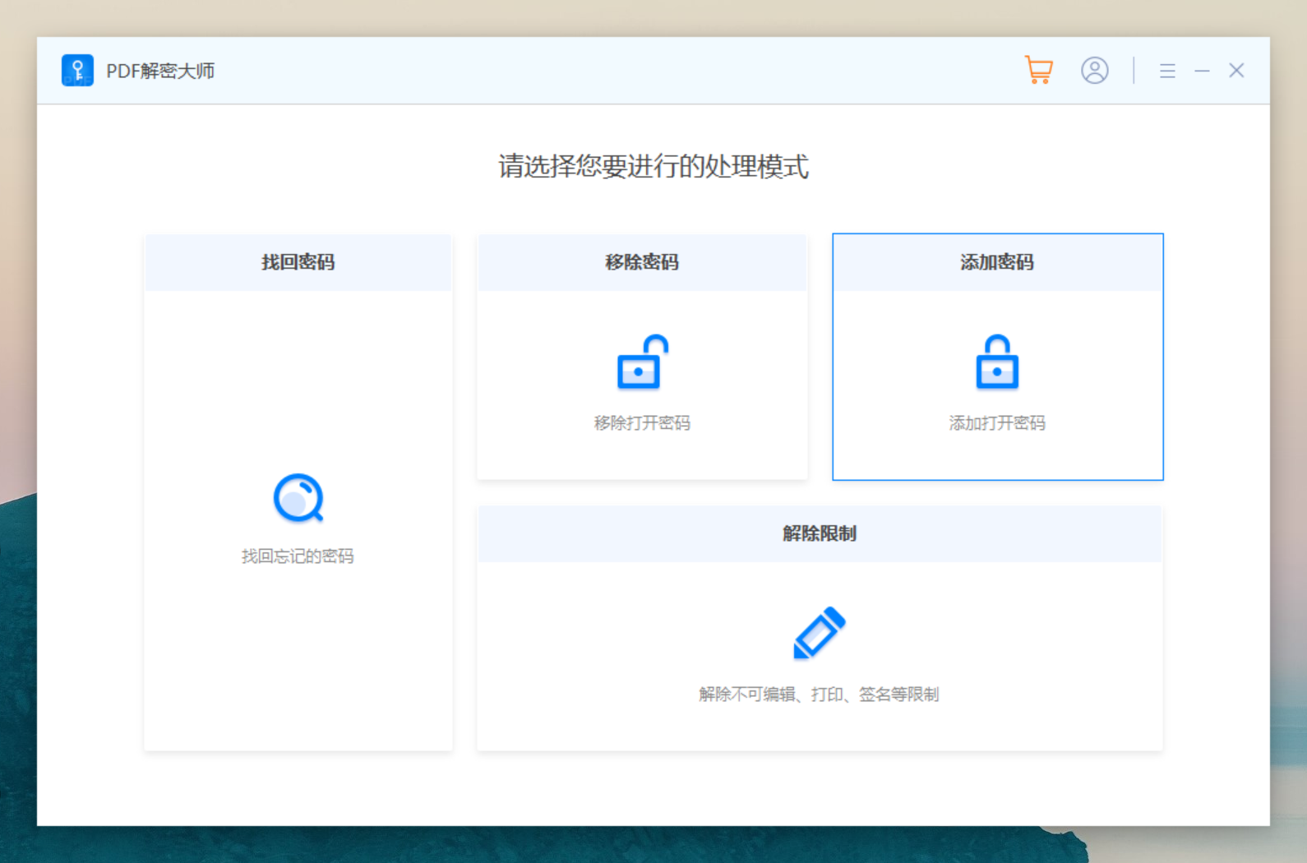
Task: Click the PDF解密大师 title text
Action: (x=160, y=71)
